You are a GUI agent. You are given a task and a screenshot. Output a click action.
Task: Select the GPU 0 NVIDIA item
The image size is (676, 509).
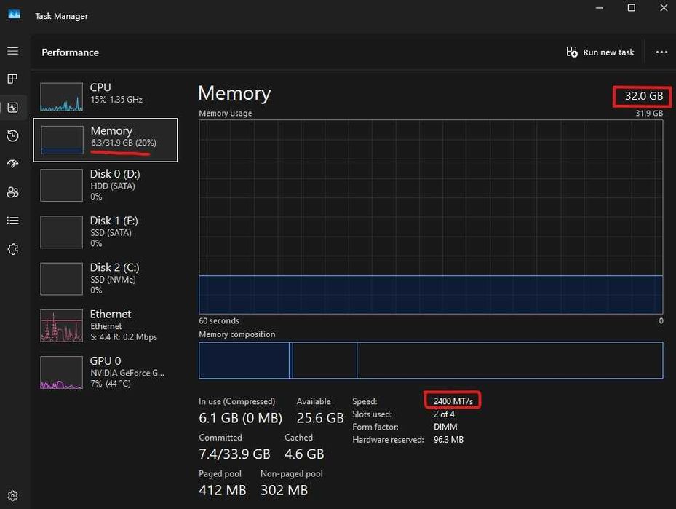point(106,372)
